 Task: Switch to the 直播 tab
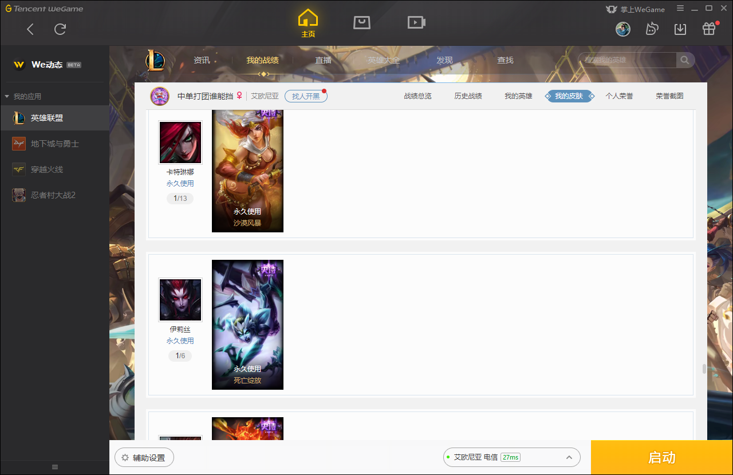324,60
